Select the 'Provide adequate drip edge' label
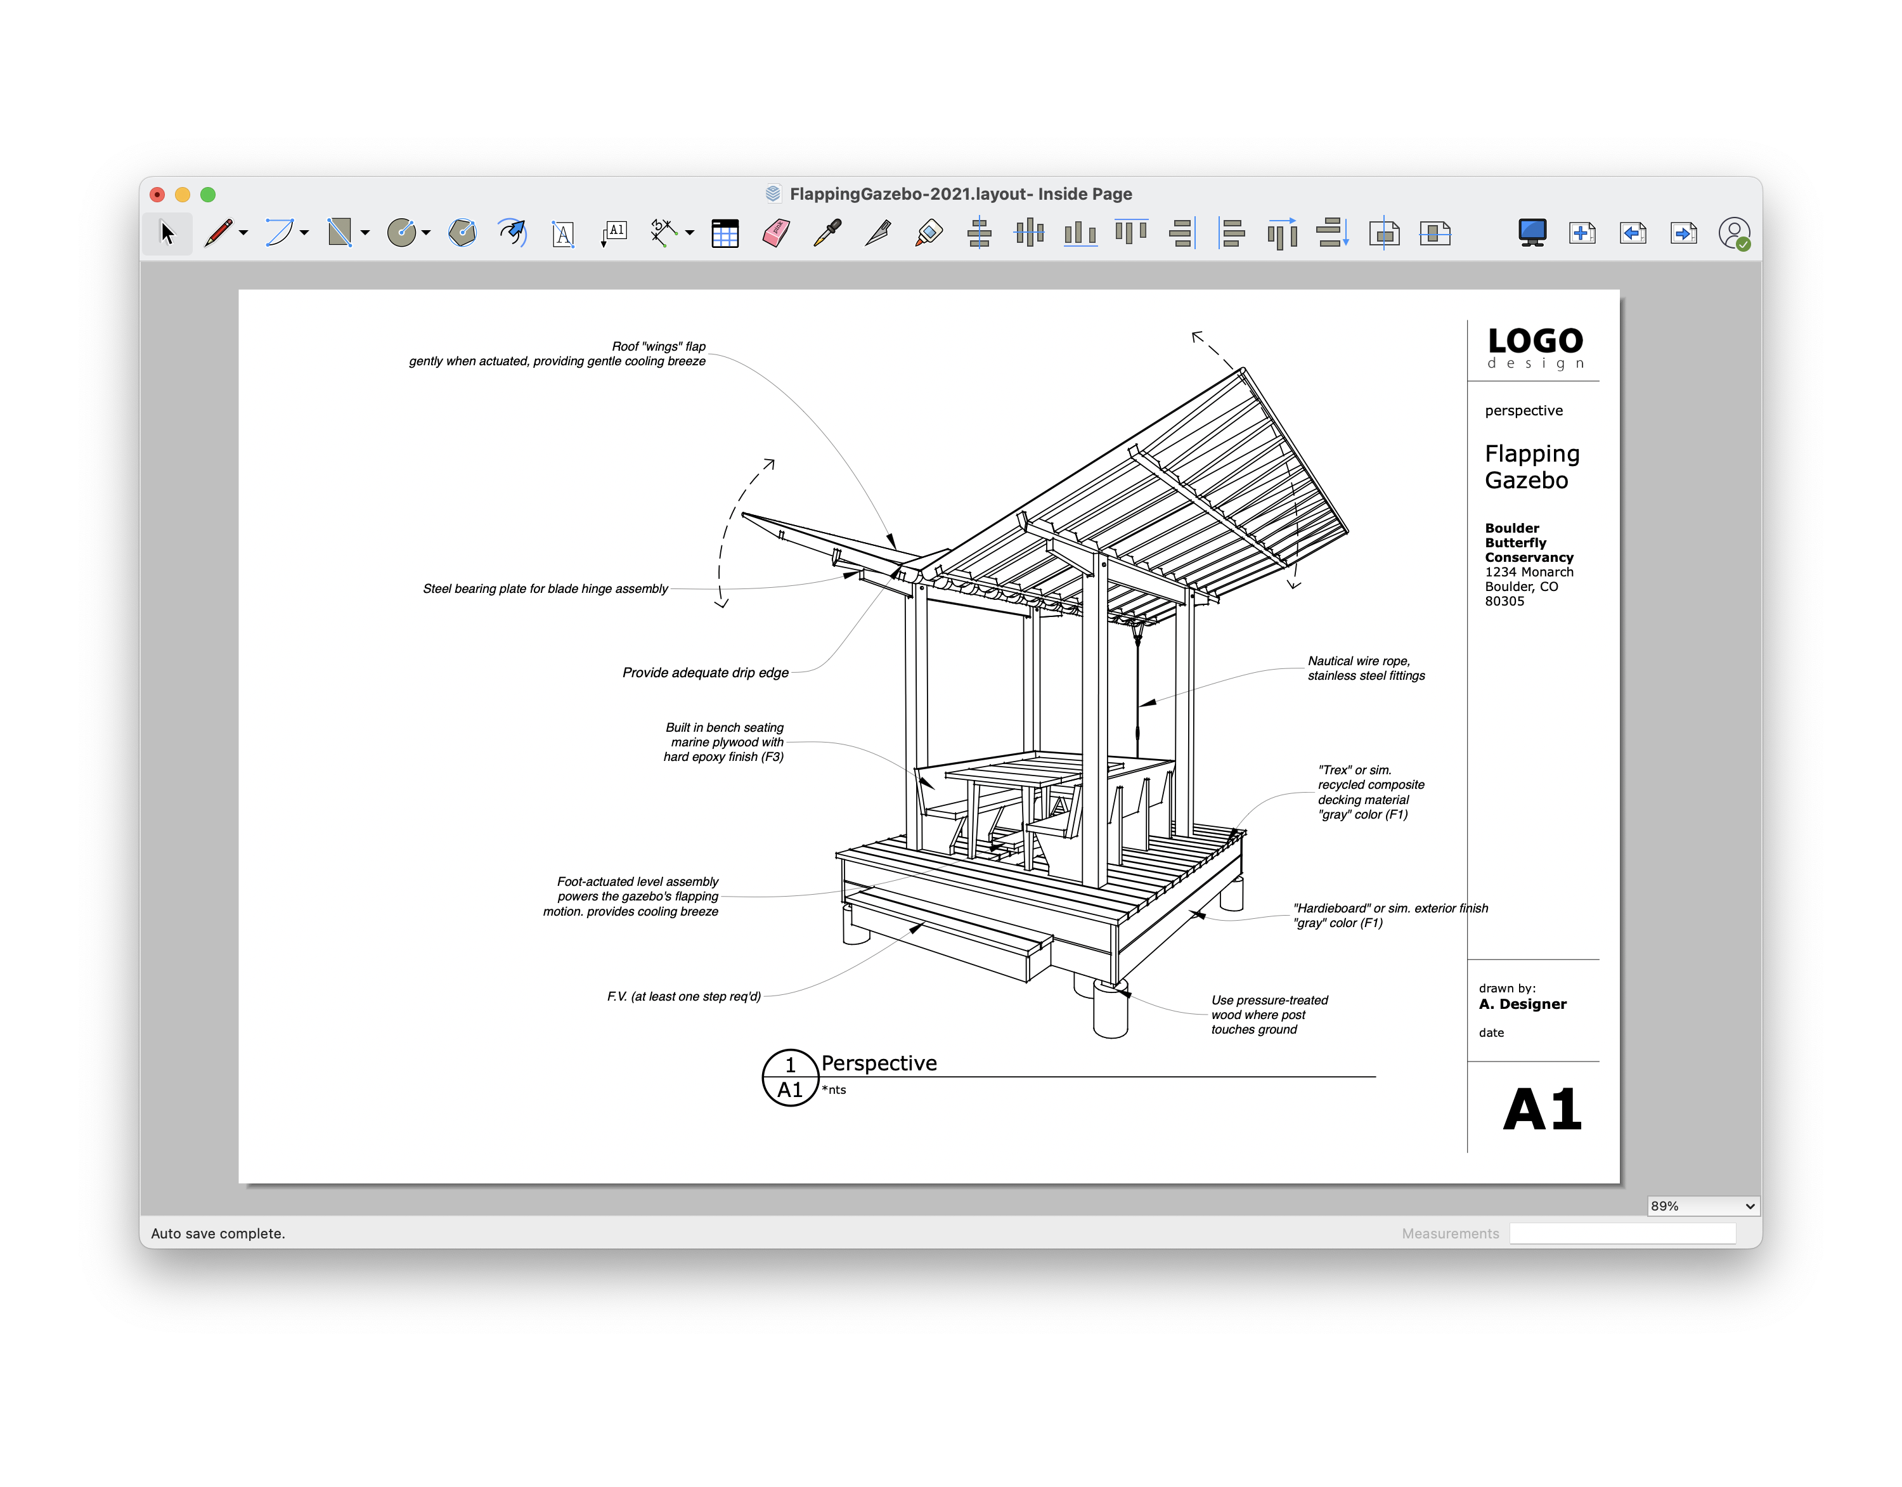This screenshot has width=1902, height=1487. 706,673
